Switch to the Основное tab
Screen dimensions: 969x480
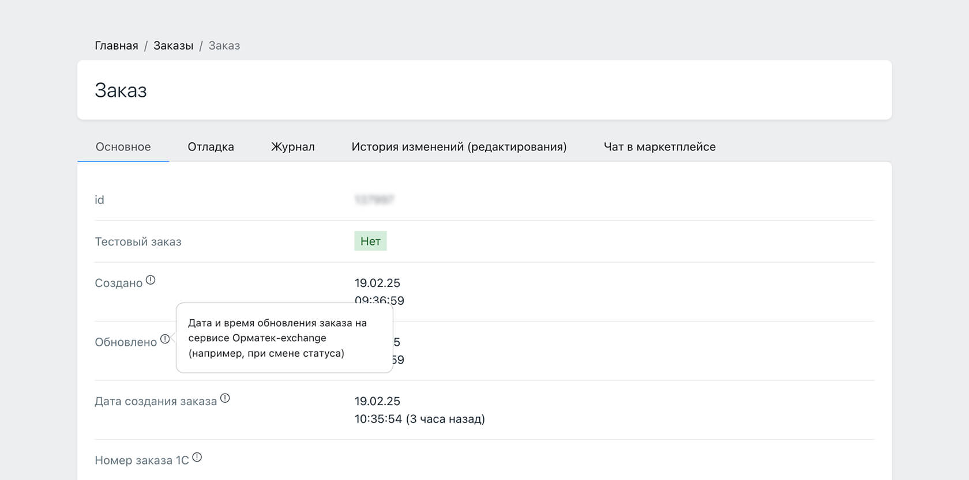(123, 147)
